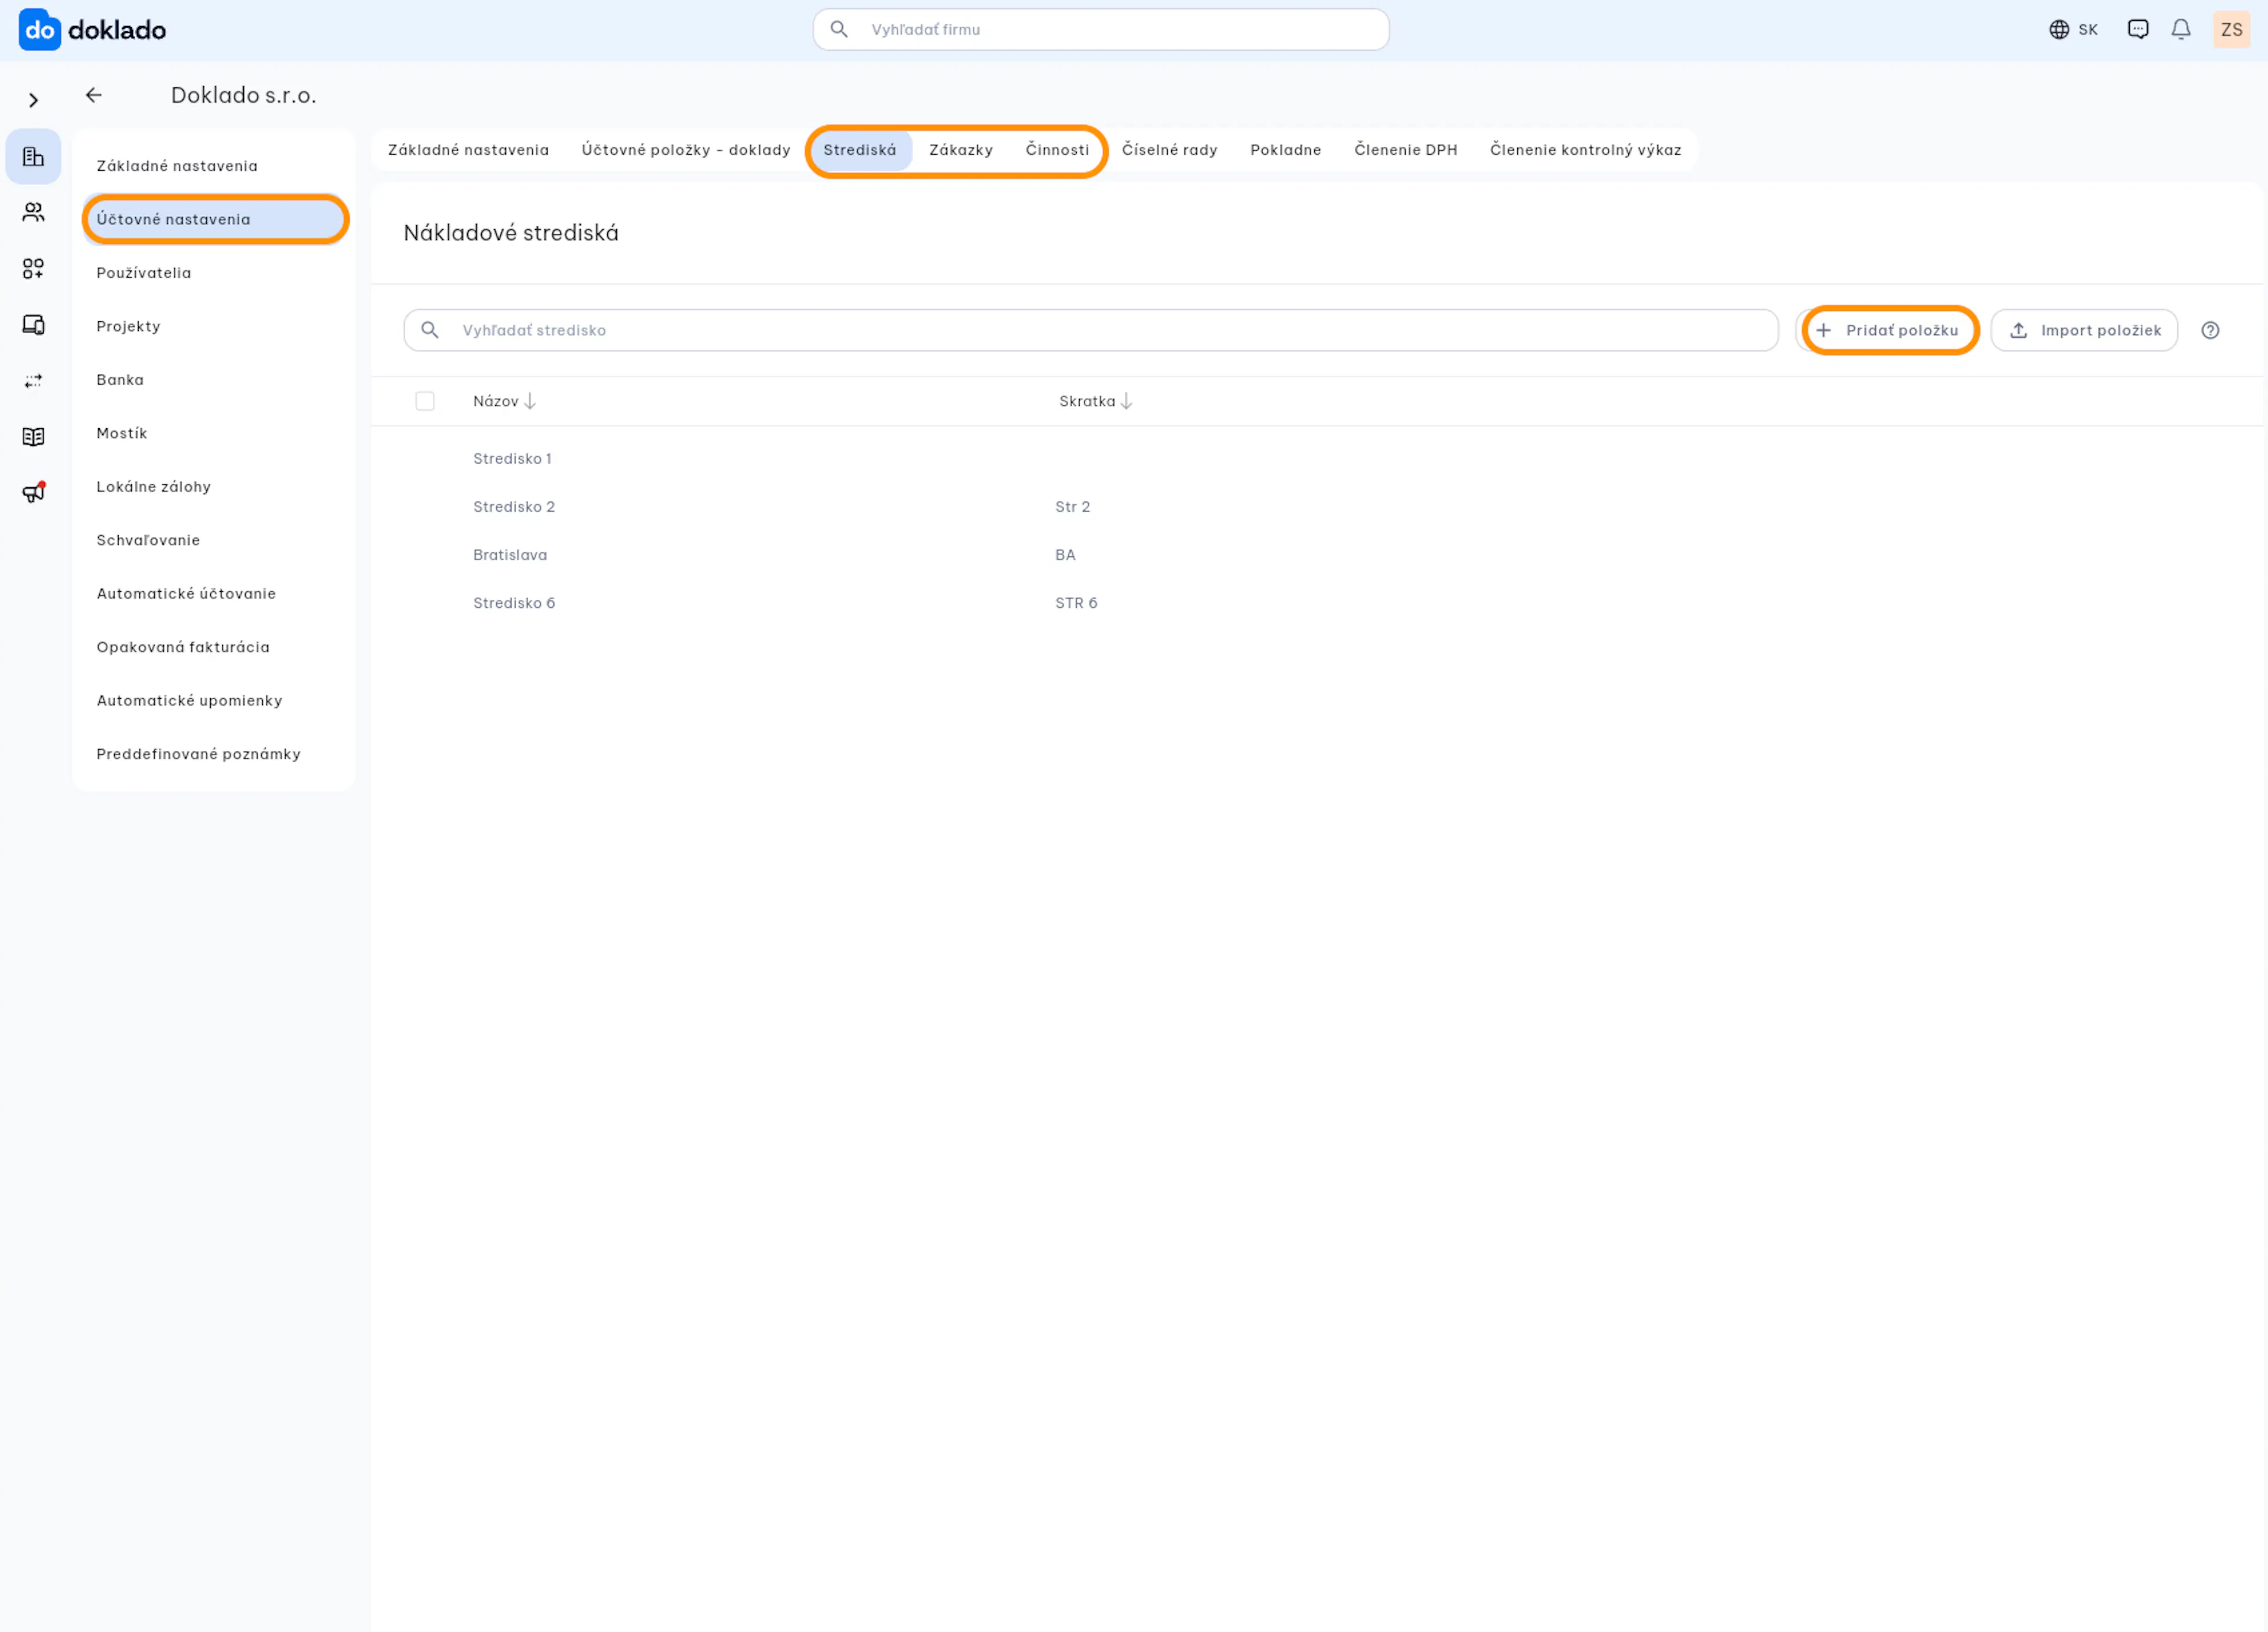Switch to Účtovné položky - doklady tab

pos(686,150)
